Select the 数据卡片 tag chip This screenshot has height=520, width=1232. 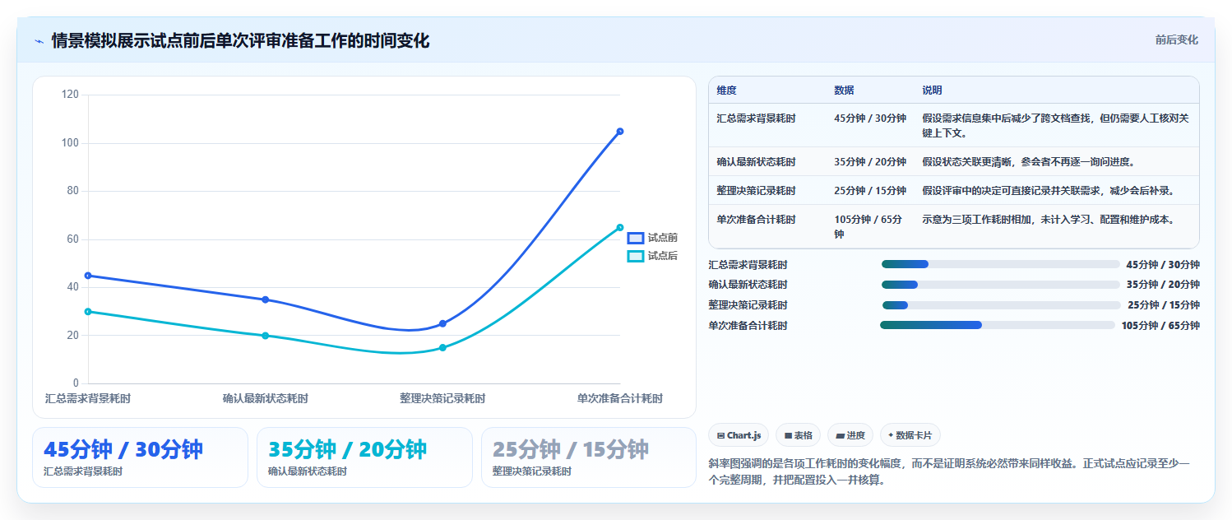click(x=910, y=435)
